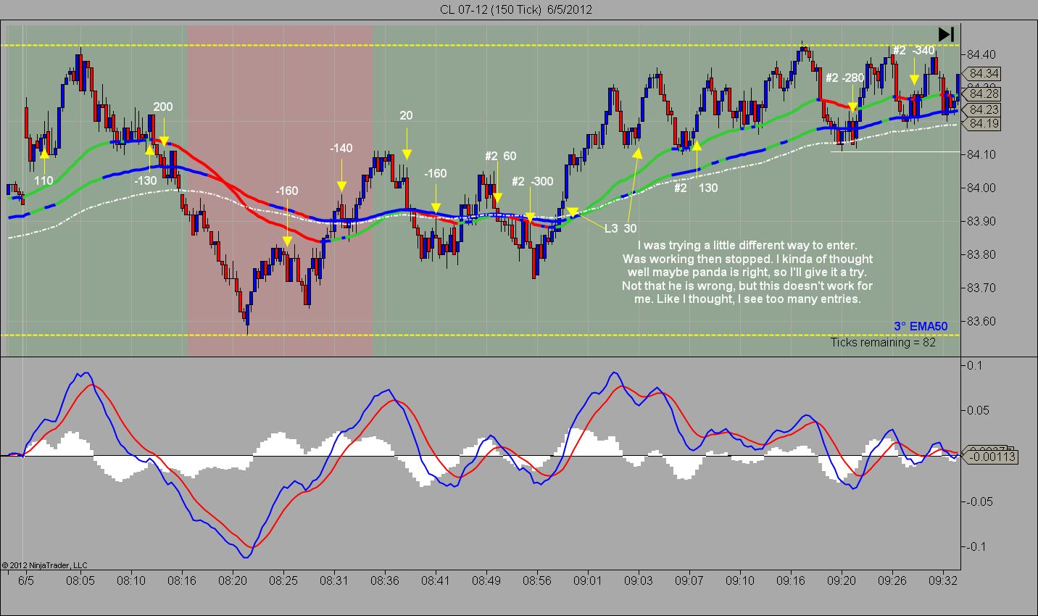Click the Ticks remaining = 82 counter

point(883,342)
